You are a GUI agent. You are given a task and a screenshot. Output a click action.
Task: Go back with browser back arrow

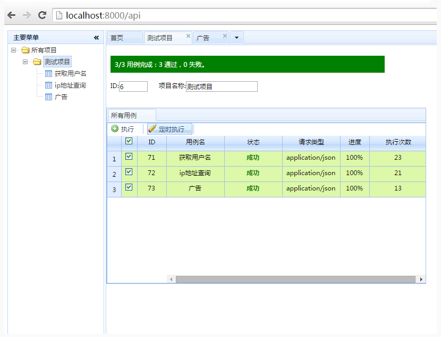point(12,15)
